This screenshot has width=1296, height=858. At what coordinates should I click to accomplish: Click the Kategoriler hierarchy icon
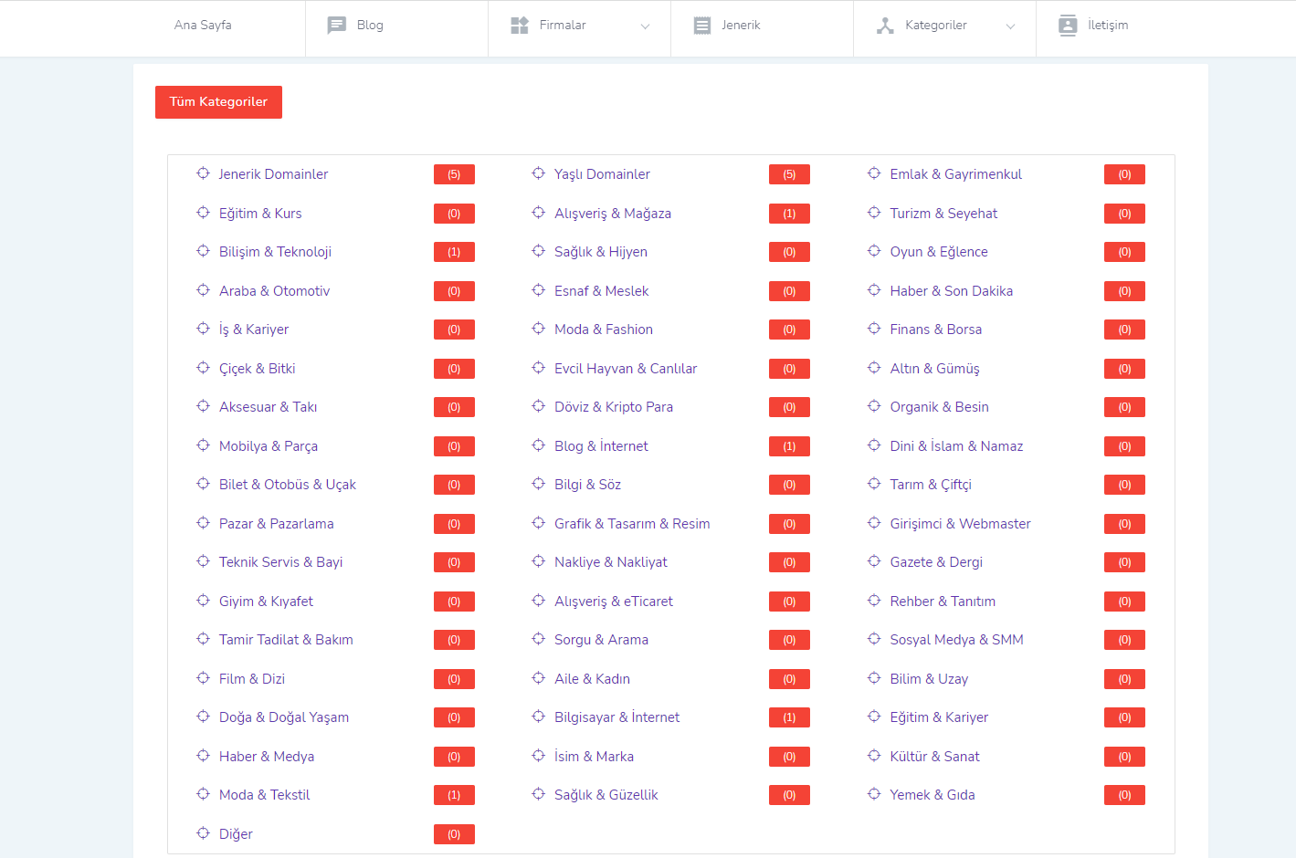(x=885, y=26)
